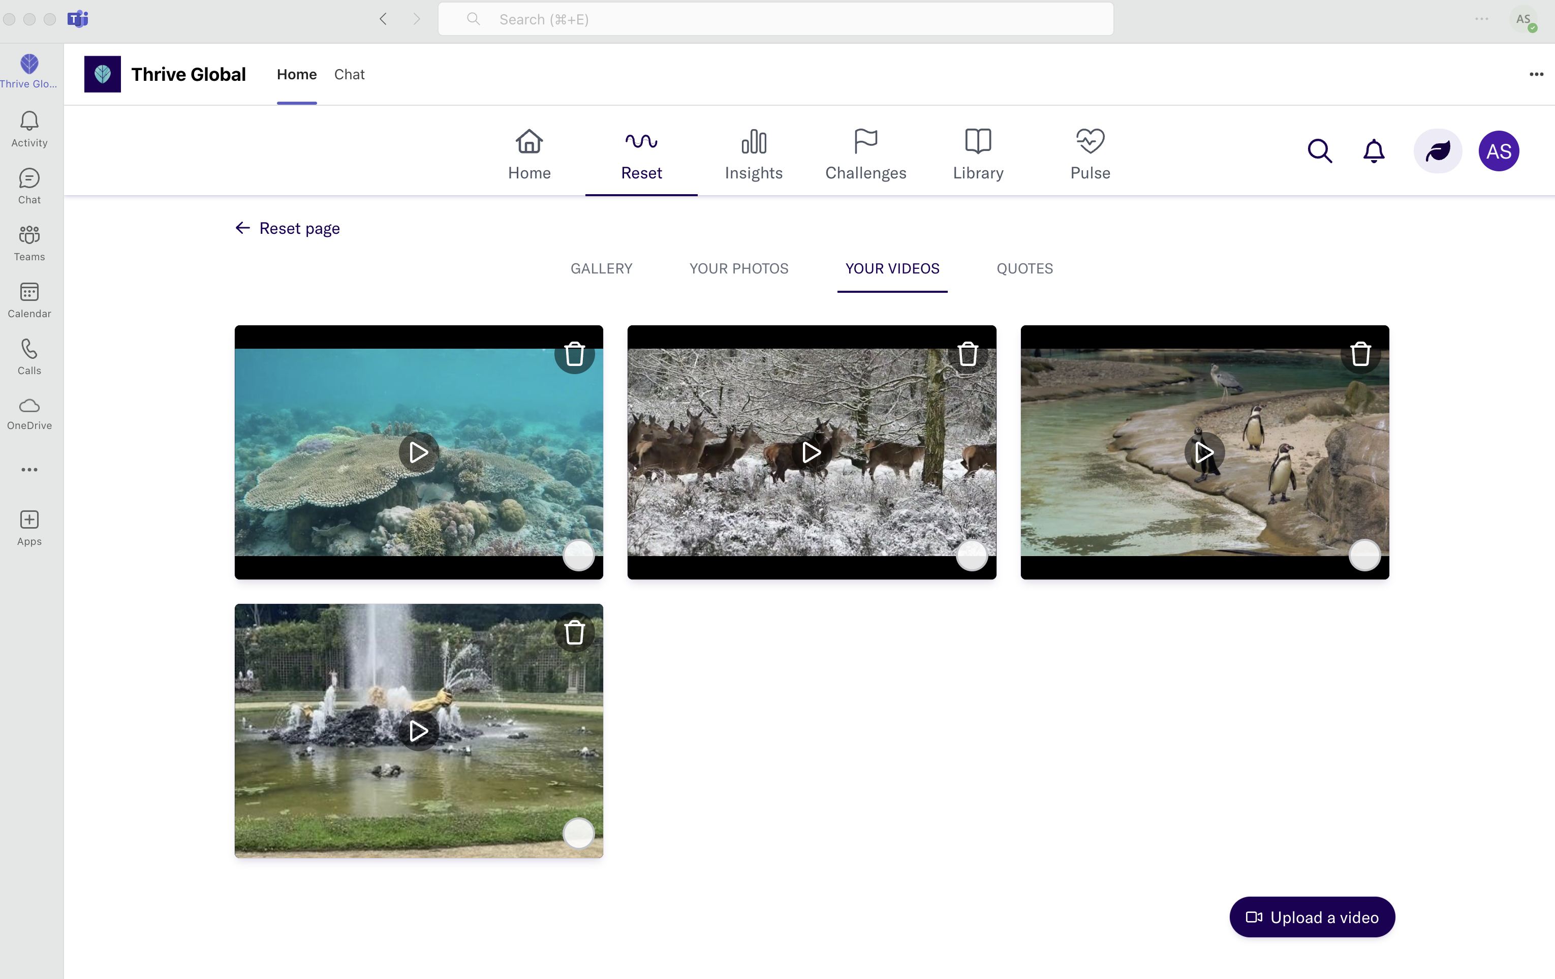Image resolution: width=1555 pixels, height=979 pixels.
Task: Open Library navigation item
Action: tap(978, 155)
